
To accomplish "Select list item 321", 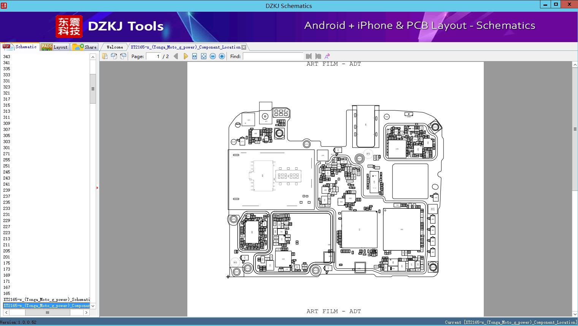I will [6, 93].
